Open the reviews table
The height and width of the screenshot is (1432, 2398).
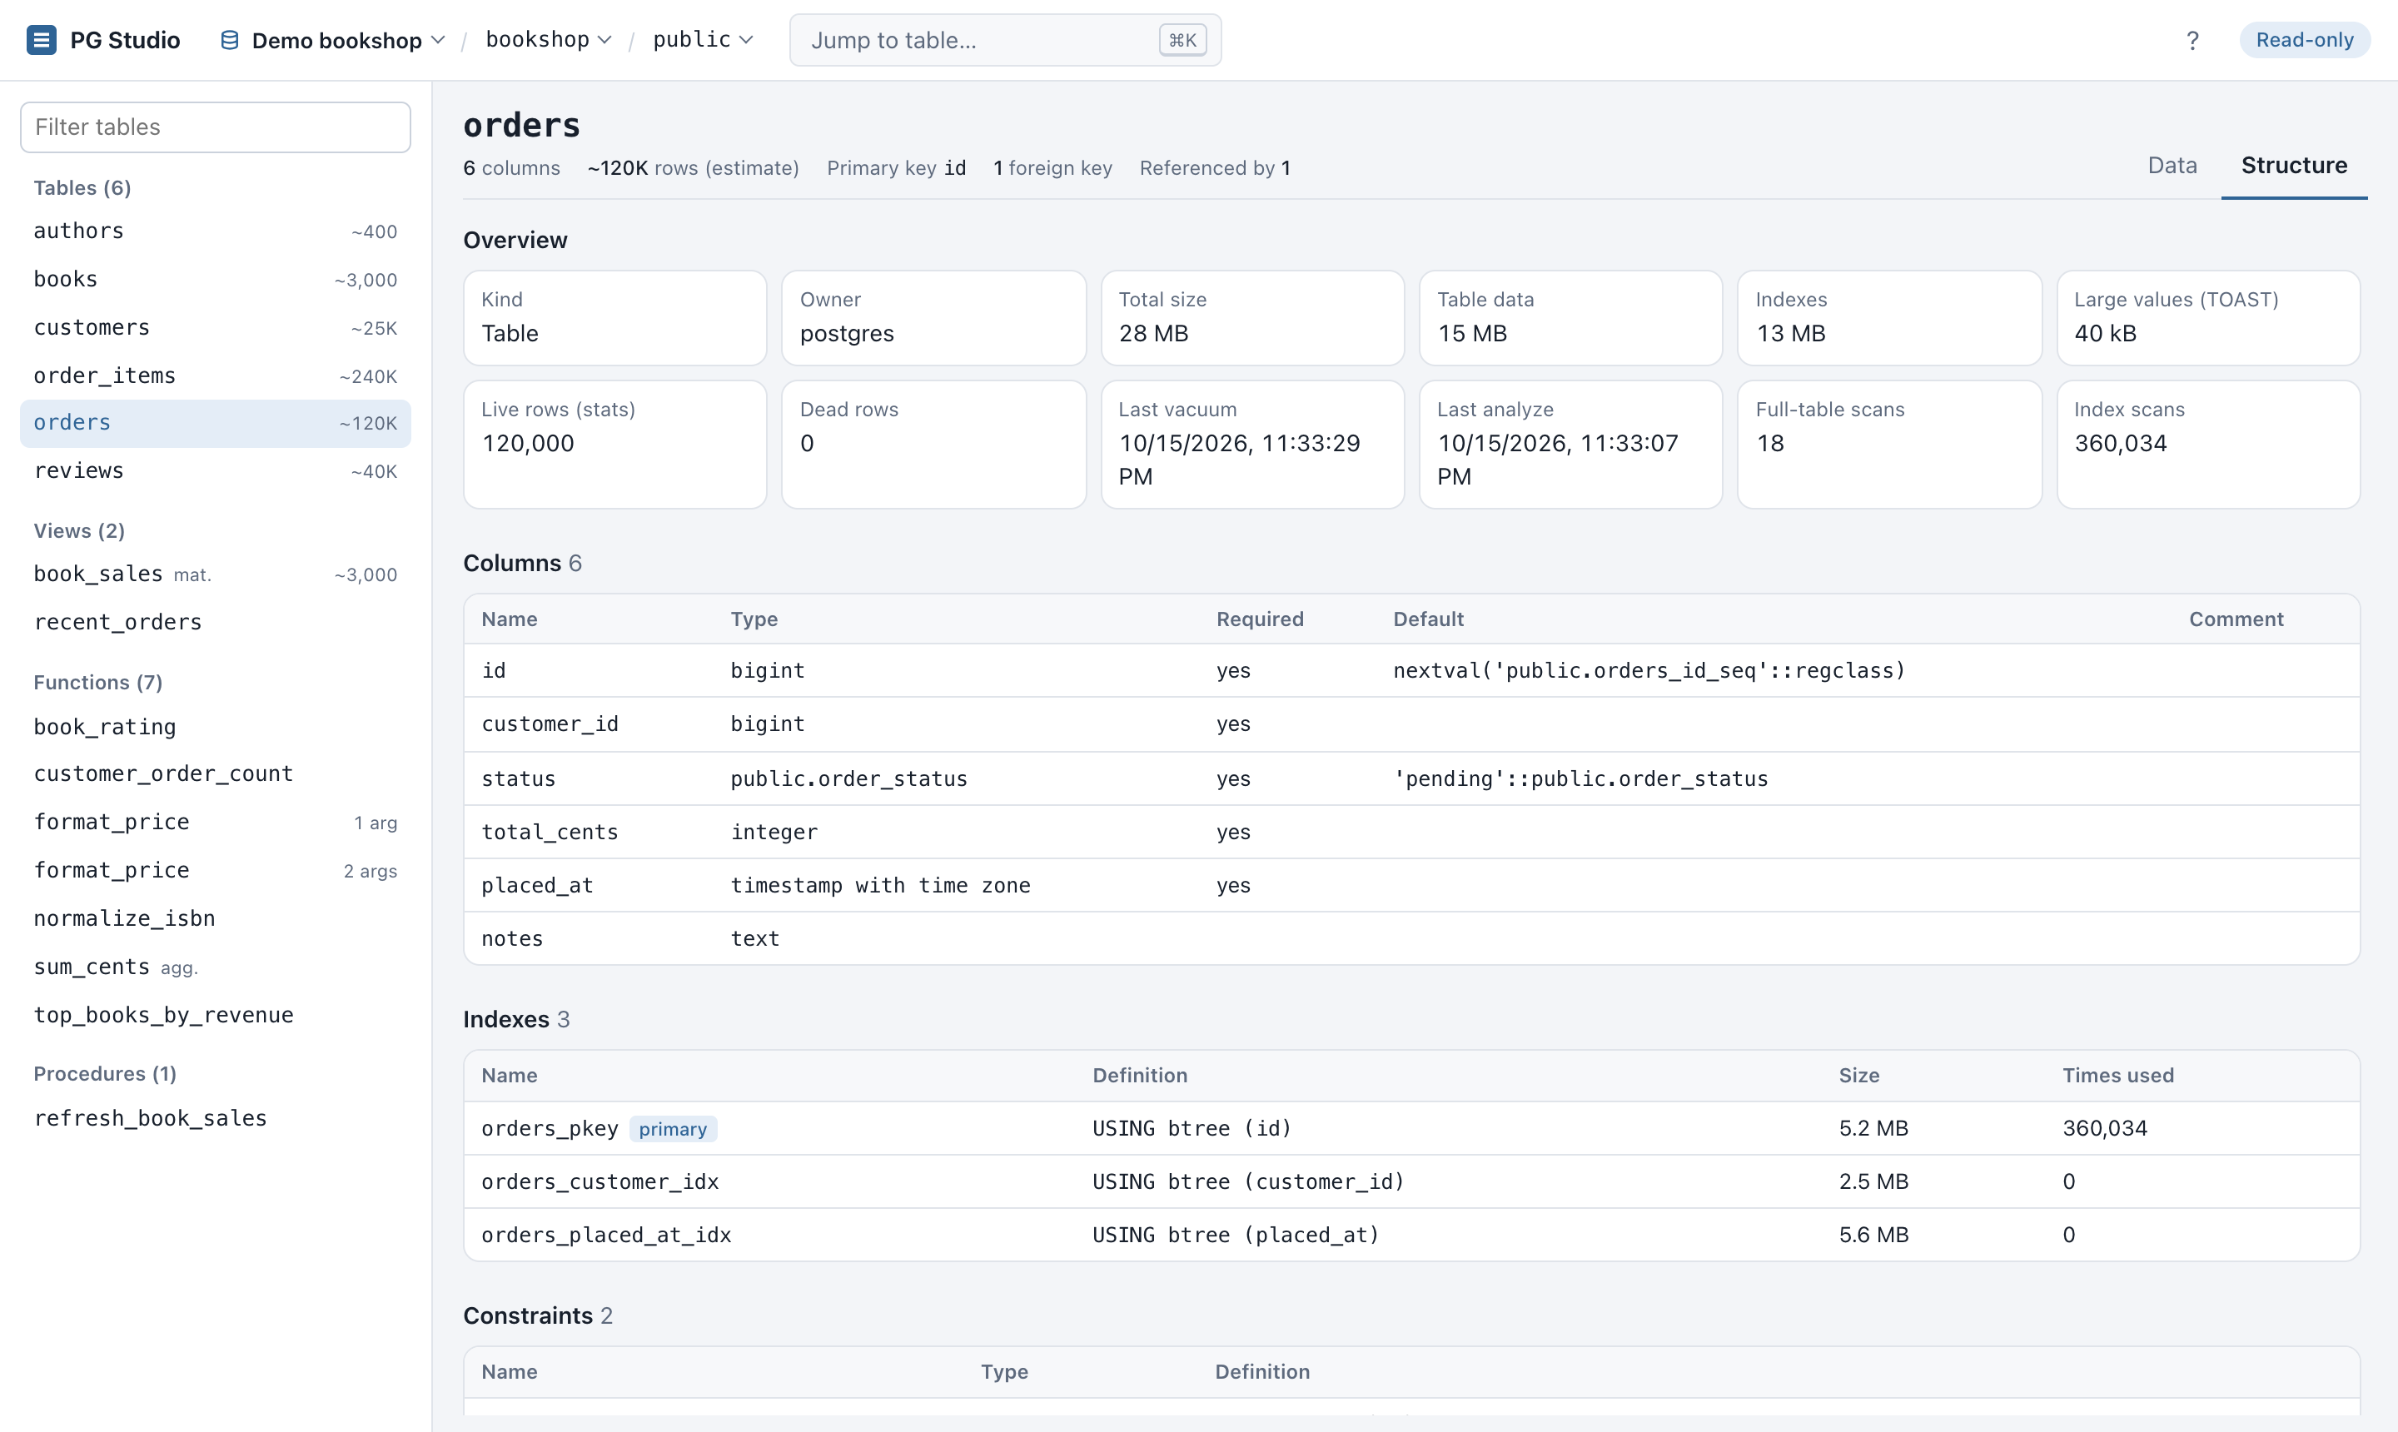(215, 472)
